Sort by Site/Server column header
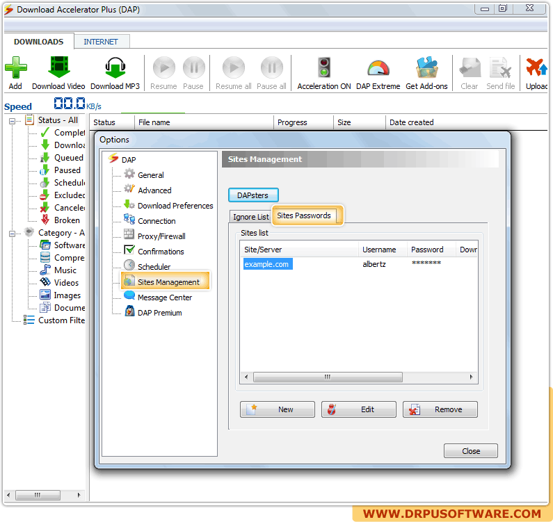Image resolution: width=553 pixels, height=522 pixels. [299, 250]
